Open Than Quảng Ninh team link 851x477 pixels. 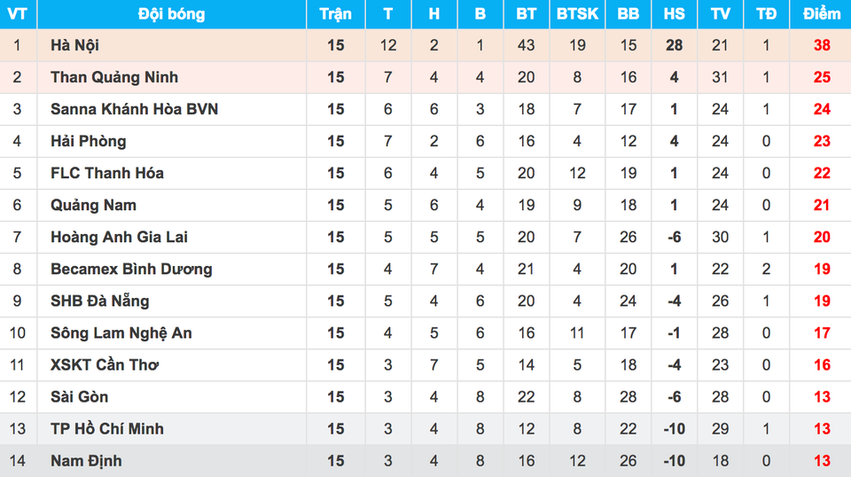click(x=114, y=78)
